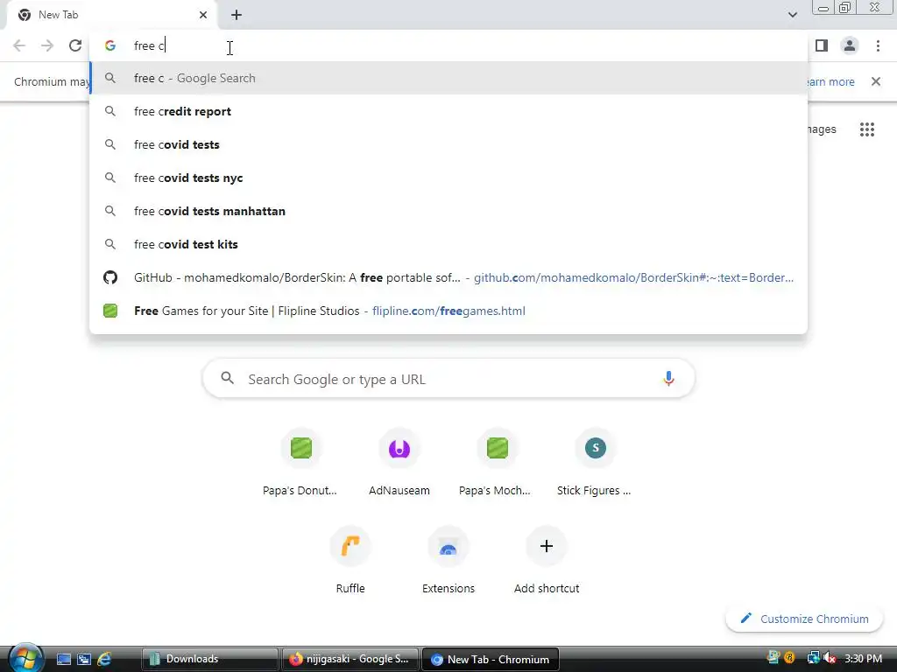Image resolution: width=897 pixels, height=672 pixels.
Task: Start voice search with microphone icon
Action: pos(668,378)
